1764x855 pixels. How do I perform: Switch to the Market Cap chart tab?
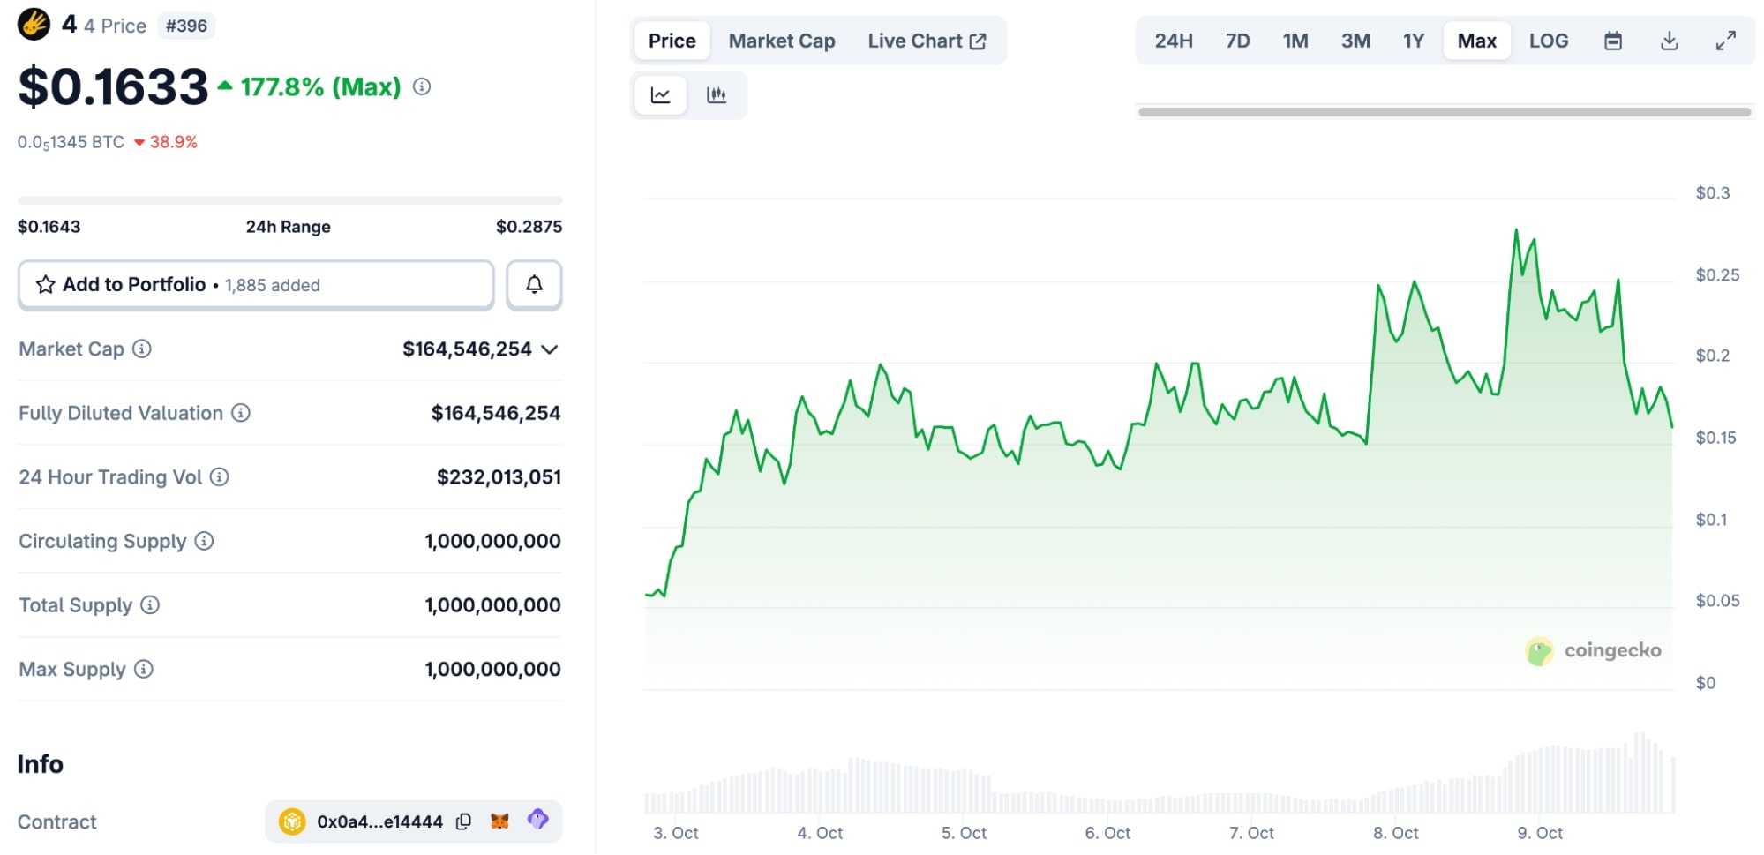pyautogui.click(x=781, y=41)
